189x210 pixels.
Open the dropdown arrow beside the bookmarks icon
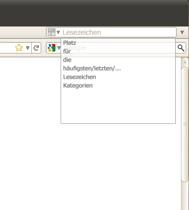pyautogui.click(x=58, y=32)
